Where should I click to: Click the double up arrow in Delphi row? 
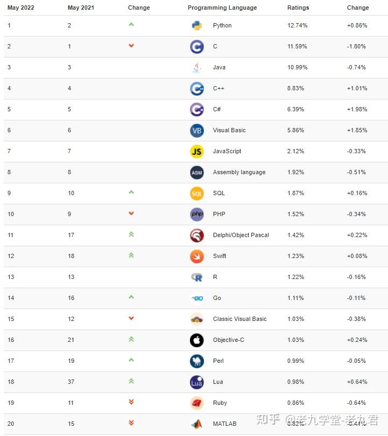point(131,234)
